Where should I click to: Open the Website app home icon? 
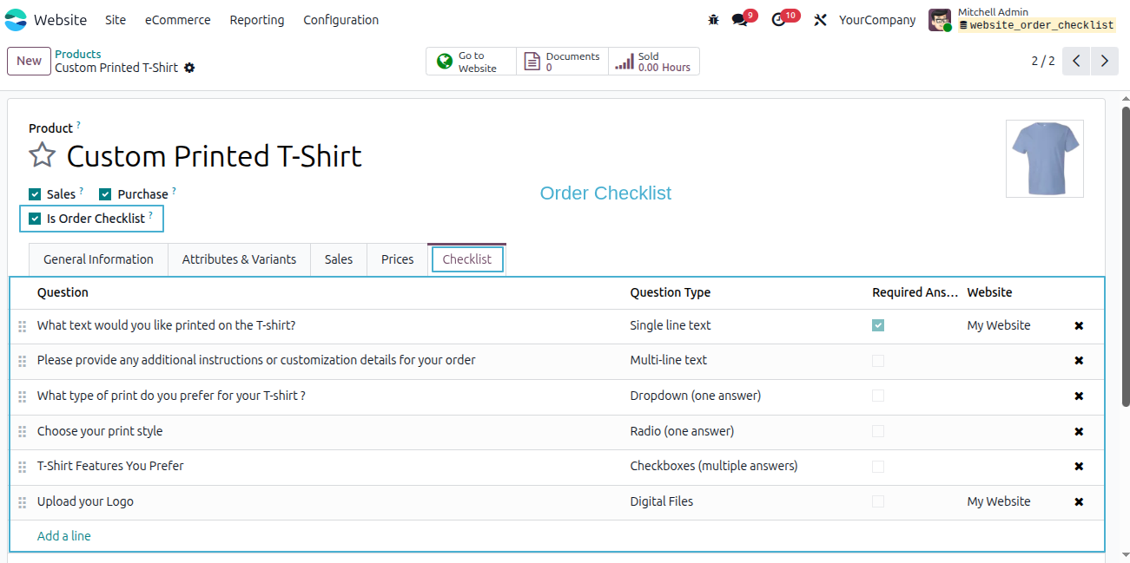click(x=16, y=19)
